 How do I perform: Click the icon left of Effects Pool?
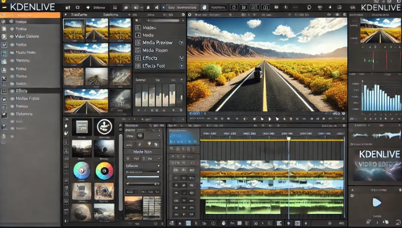point(138,66)
